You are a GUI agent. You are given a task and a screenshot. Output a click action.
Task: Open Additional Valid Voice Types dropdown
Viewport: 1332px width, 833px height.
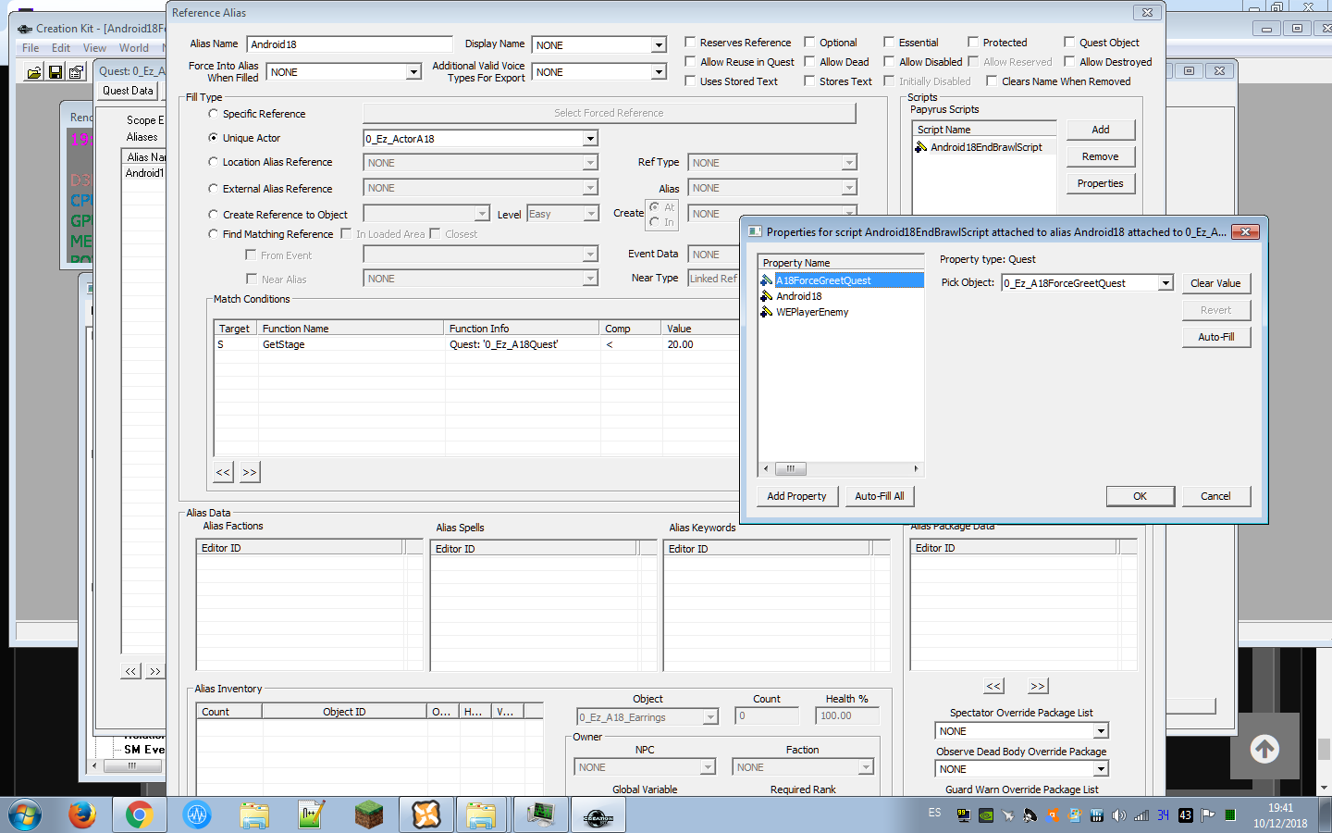(x=659, y=72)
